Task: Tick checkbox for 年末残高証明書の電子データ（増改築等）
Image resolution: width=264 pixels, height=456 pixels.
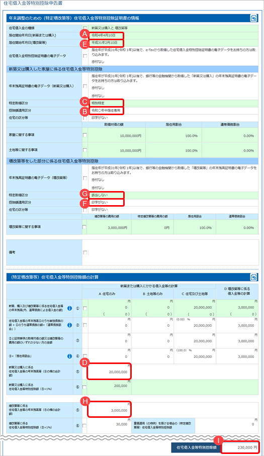Action: coord(85,178)
